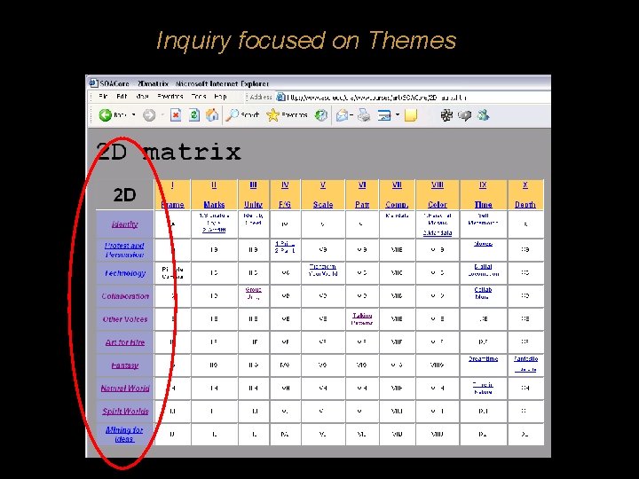The height and width of the screenshot is (479, 639).
Task: Open the Taking Patterns link in Other Voices row
Action: 362,319
